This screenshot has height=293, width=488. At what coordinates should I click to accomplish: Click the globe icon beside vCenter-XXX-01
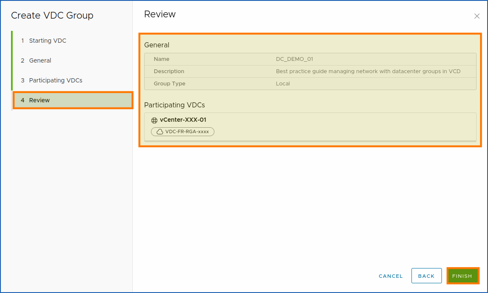[154, 120]
